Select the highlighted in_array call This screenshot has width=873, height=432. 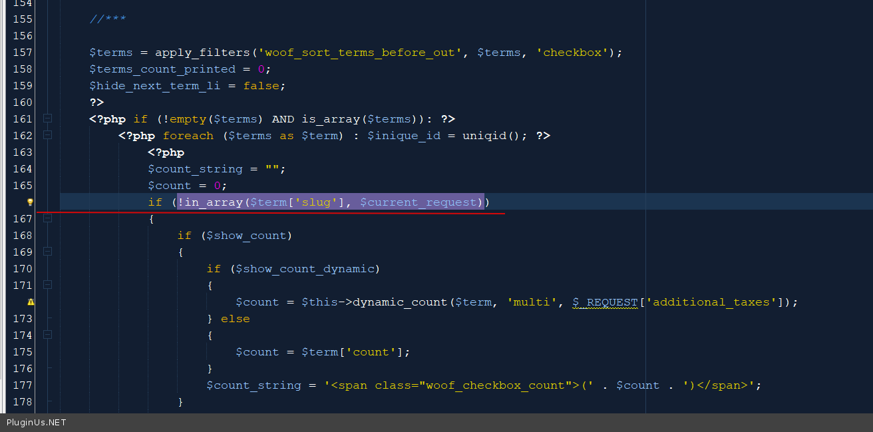pyautogui.click(x=331, y=202)
